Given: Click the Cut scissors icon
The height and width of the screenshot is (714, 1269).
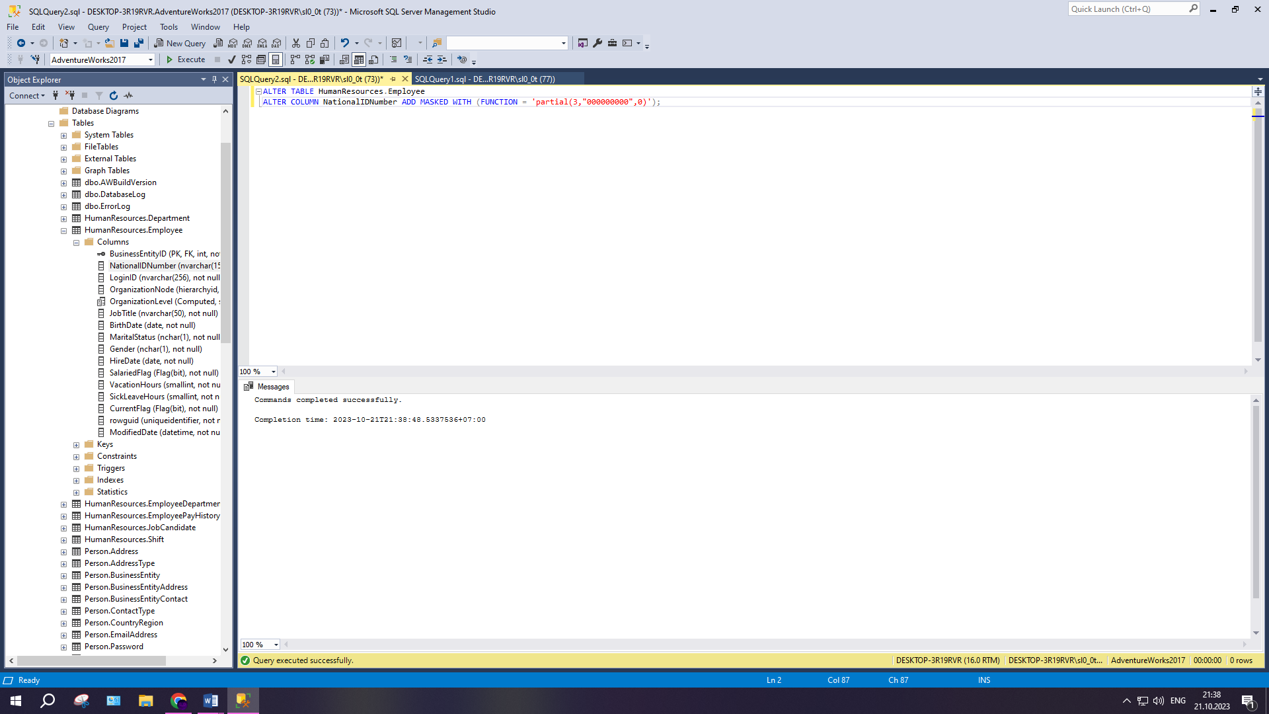Looking at the screenshot, I should pos(296,43).
